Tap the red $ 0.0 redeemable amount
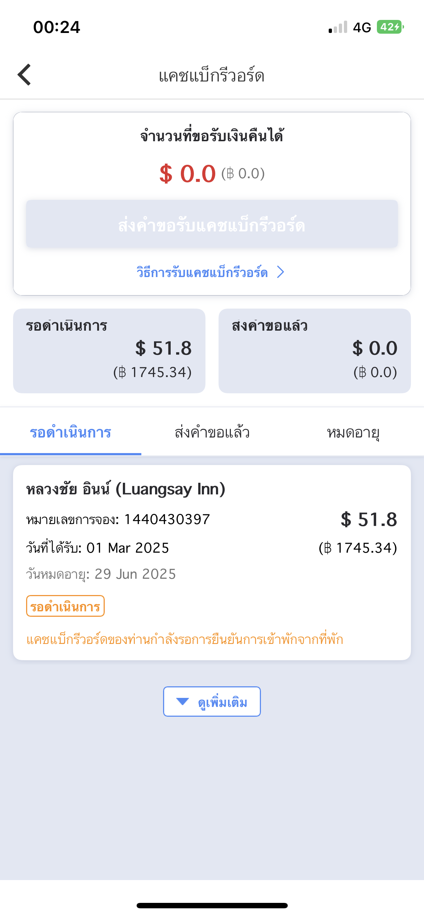 (x=187, y=173)
